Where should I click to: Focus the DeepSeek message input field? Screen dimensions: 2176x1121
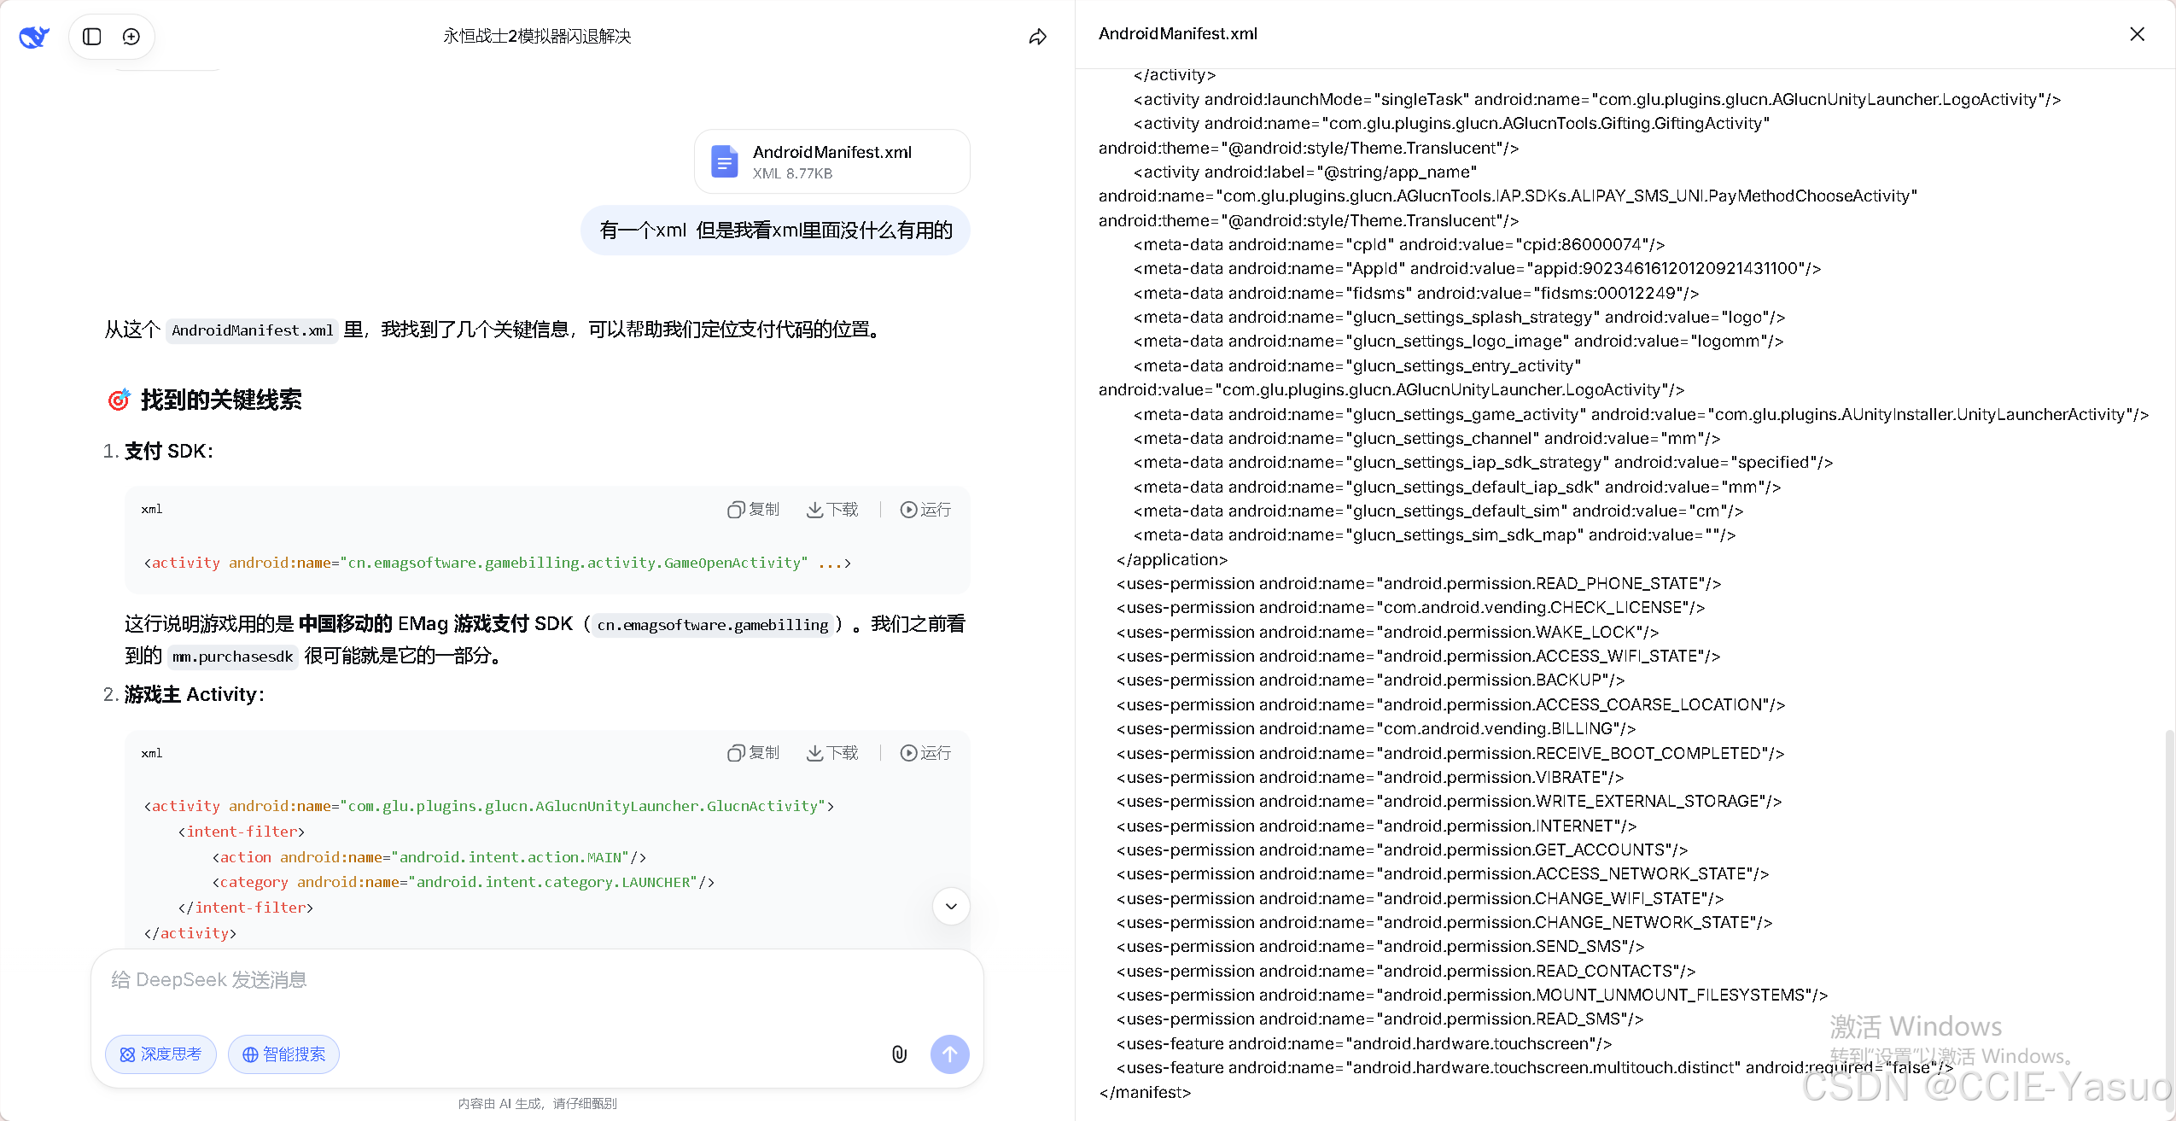(x=537, y=980)
